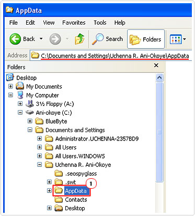195x216 pixels.
Task: Open the Forward history dropdown arrow
Action: coord(67,39)
